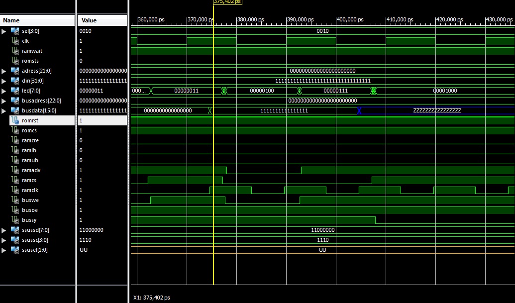Expand the busdata[15:0] bus signal
Viewport: 515px width, 303px height.
click(x=3, y=110)
